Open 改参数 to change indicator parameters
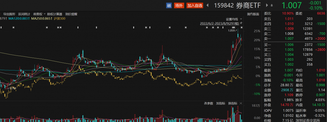The image size is (327, 122). 209,103
